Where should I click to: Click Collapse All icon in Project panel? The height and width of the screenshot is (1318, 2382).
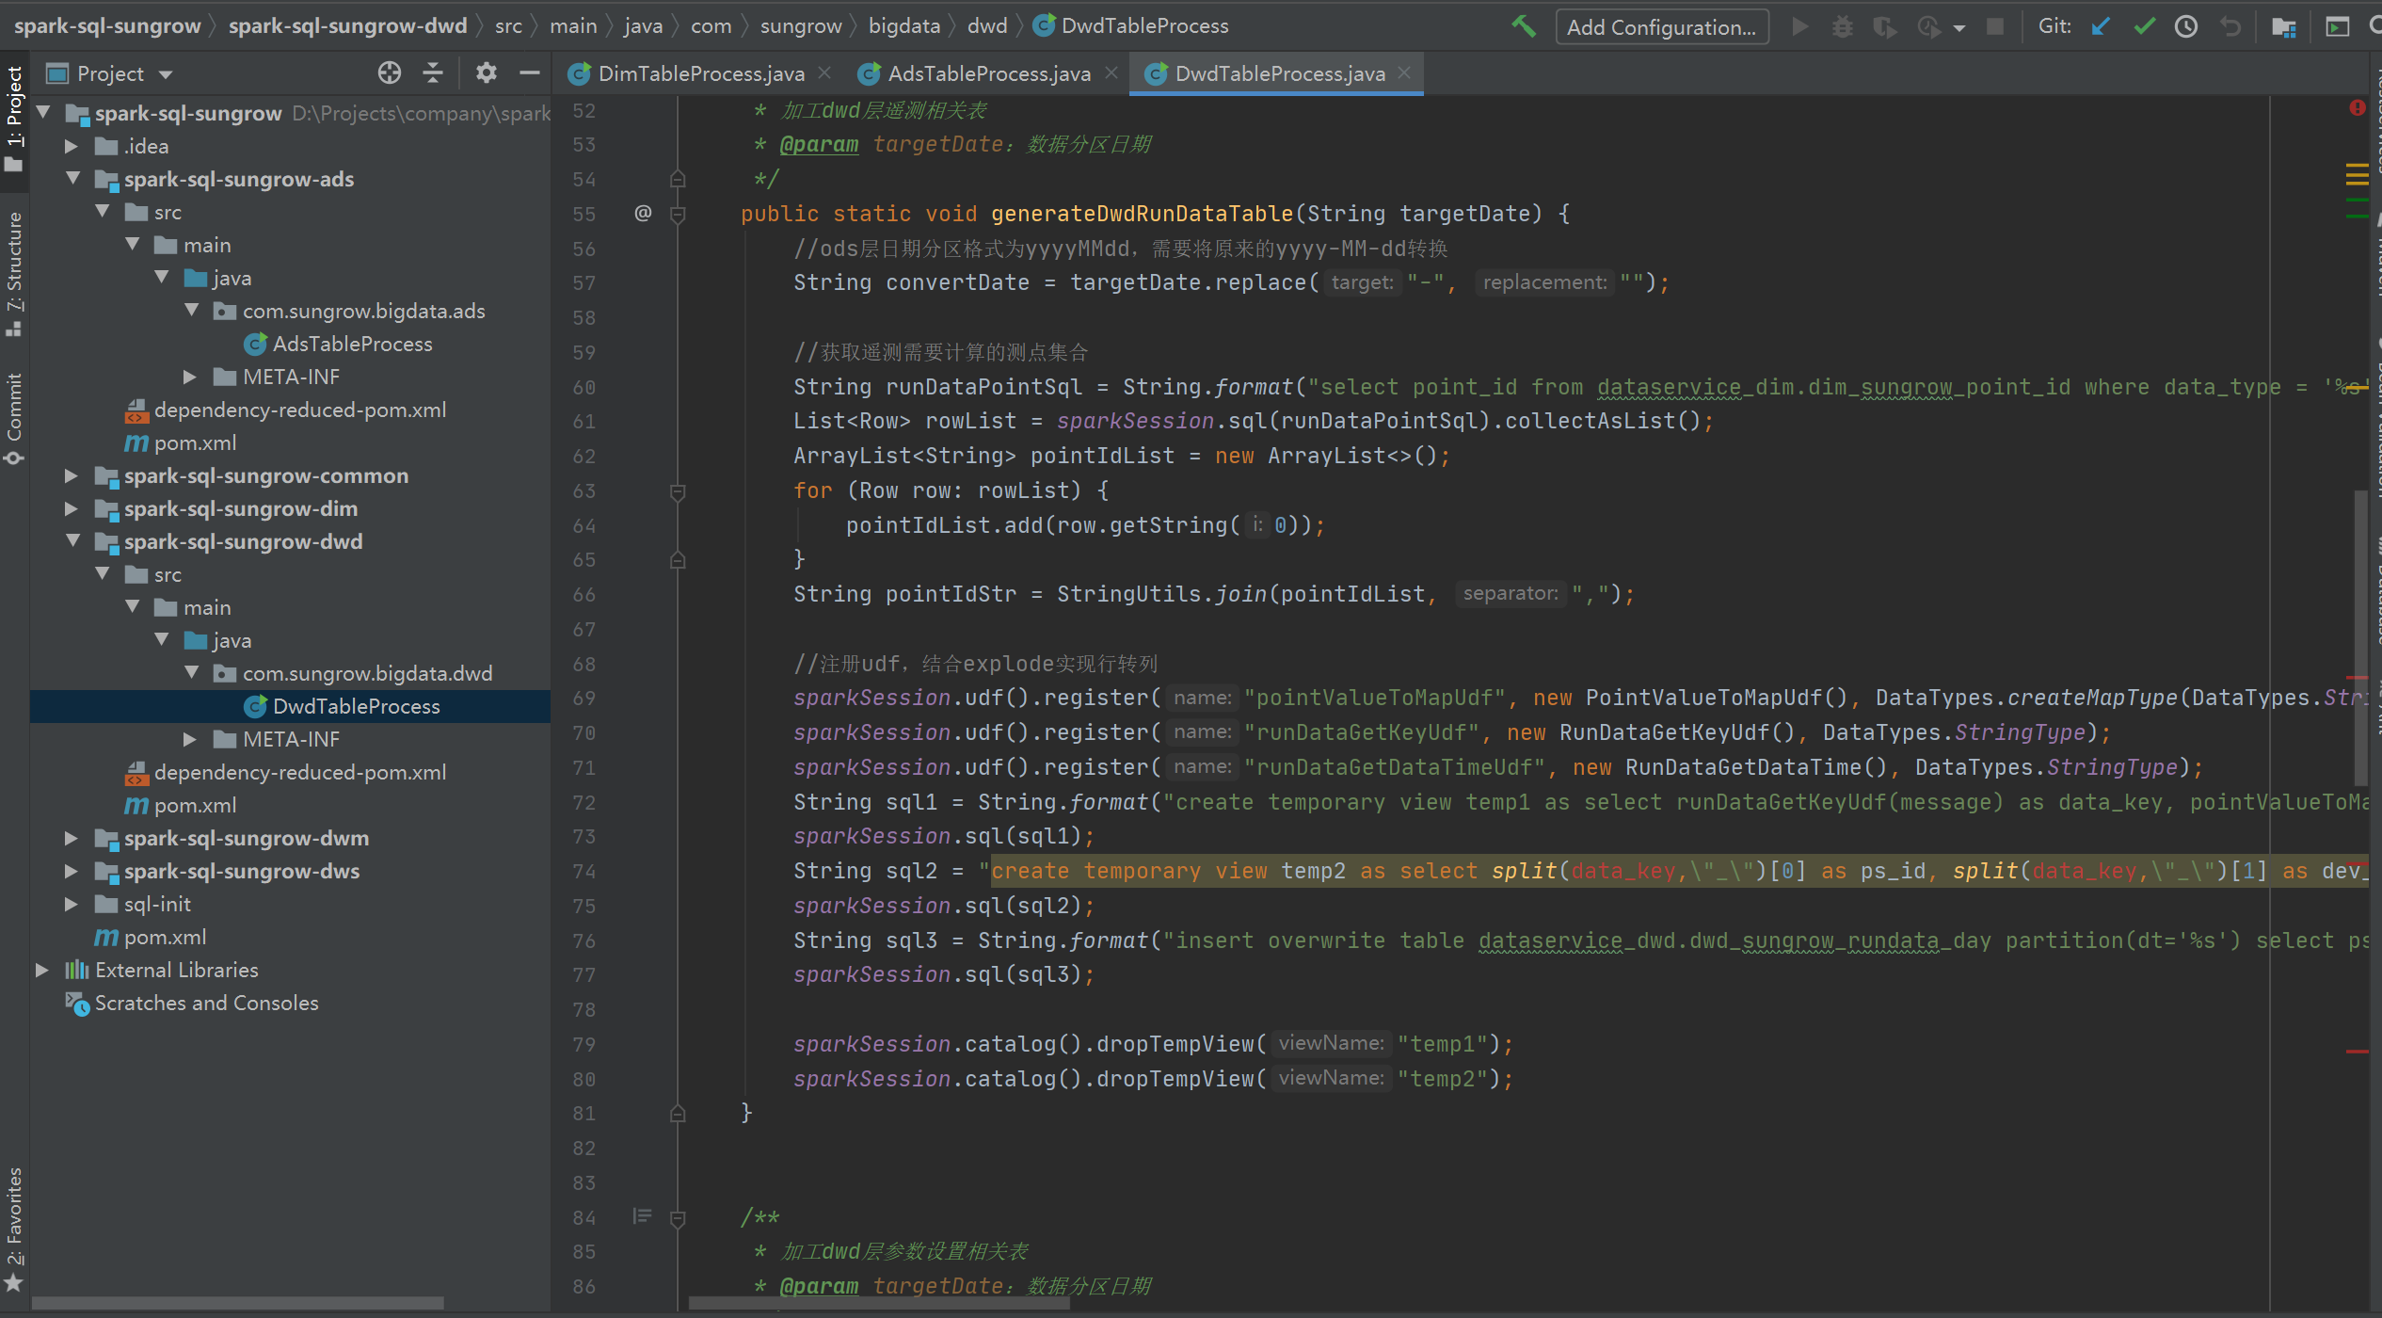click(x=433, y=72)
